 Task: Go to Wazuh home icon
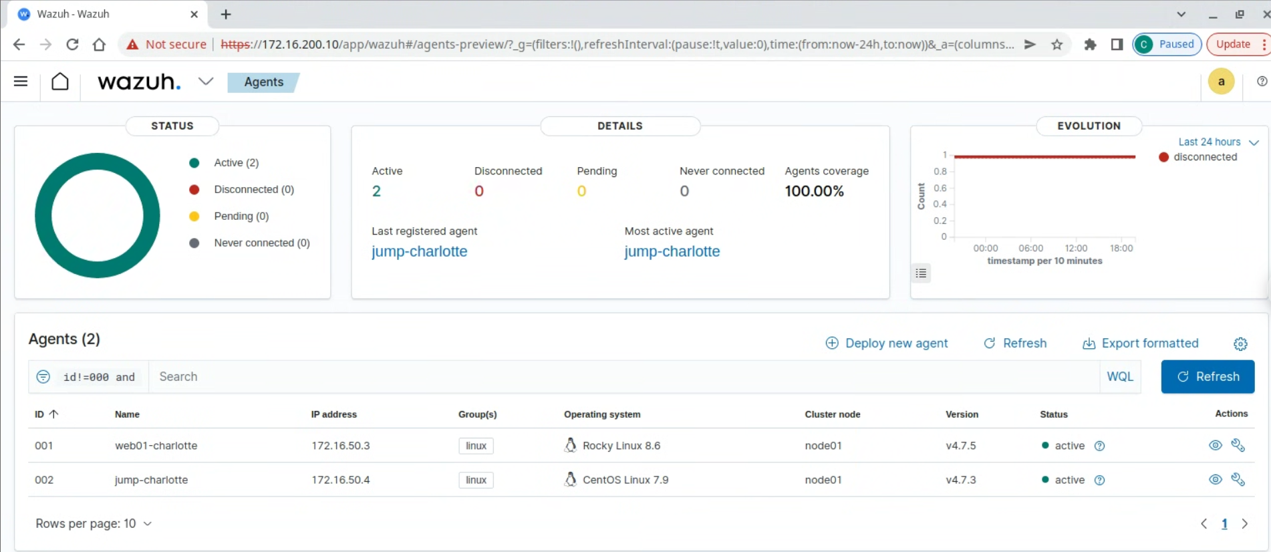(60, 82)
